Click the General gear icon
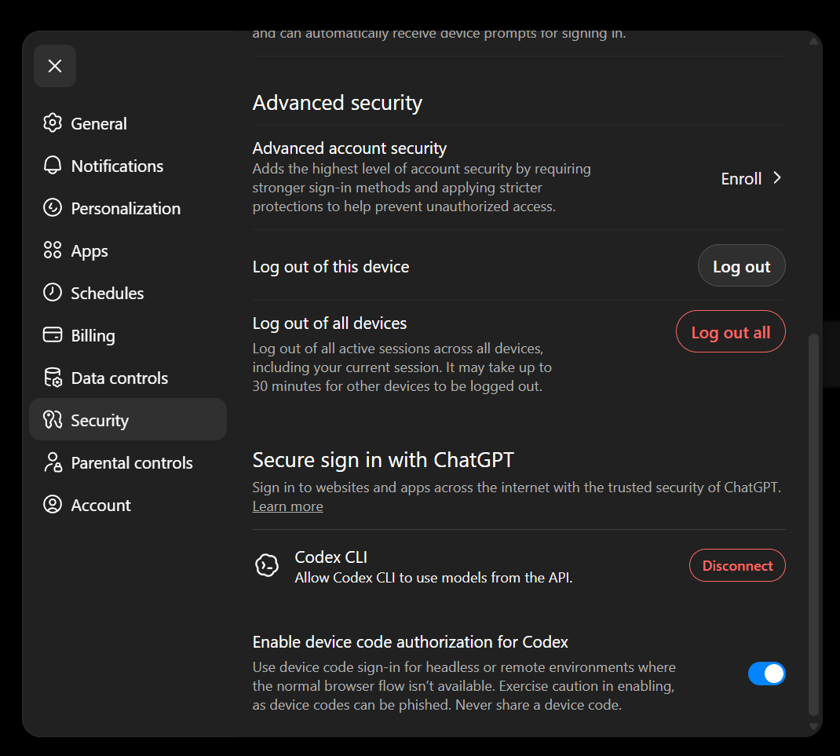 (53, 123)
